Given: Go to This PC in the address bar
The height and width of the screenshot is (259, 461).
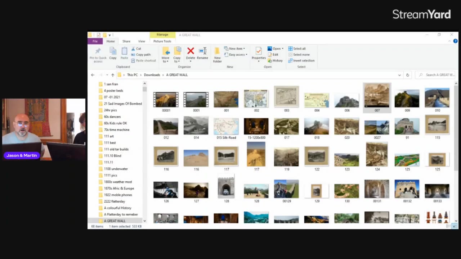Looking at the screenshot, I should point(132,75).
